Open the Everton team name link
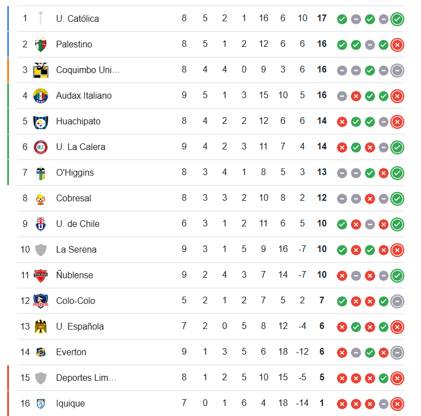The height and width of the screenshot is (416, 421). 71,352
